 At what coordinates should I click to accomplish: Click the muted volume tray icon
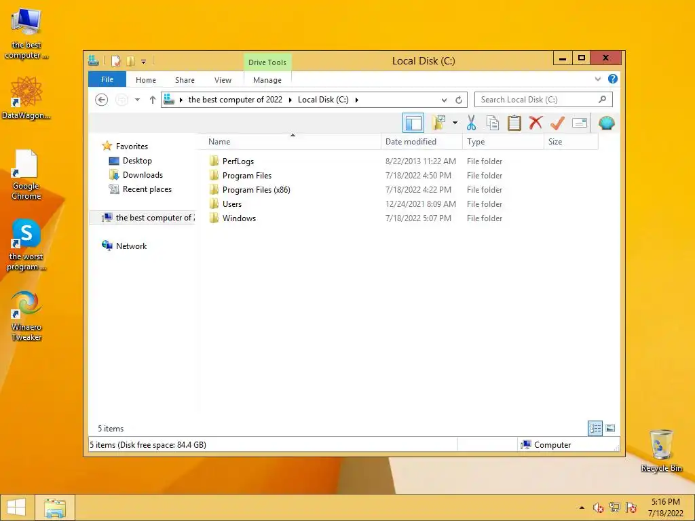pos(598,507)
